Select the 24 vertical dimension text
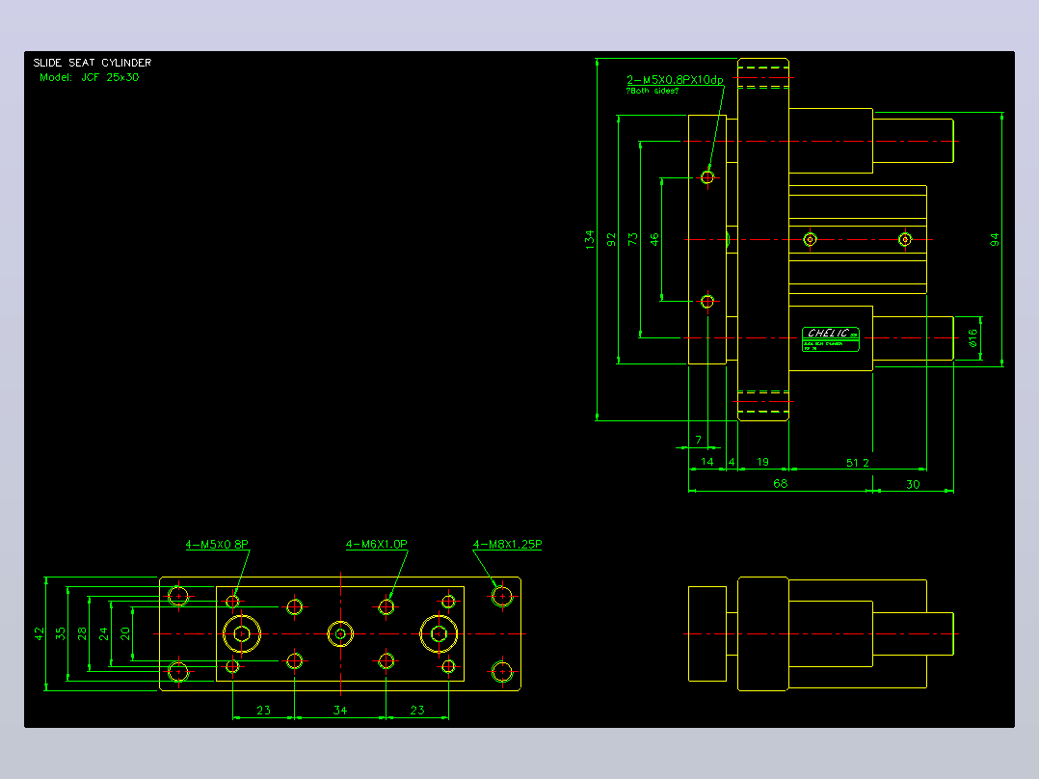The width and height of the screenshot is (1039, 779). [x=103, y=633]
